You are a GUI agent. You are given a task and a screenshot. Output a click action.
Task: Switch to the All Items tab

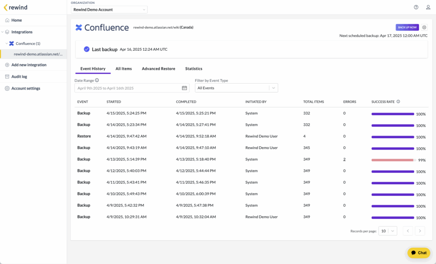[124, 69]
